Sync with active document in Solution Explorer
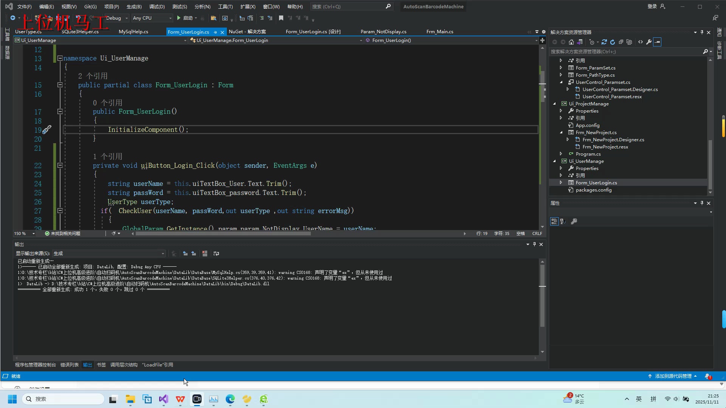The image size is (726, 408). point(604,42)
